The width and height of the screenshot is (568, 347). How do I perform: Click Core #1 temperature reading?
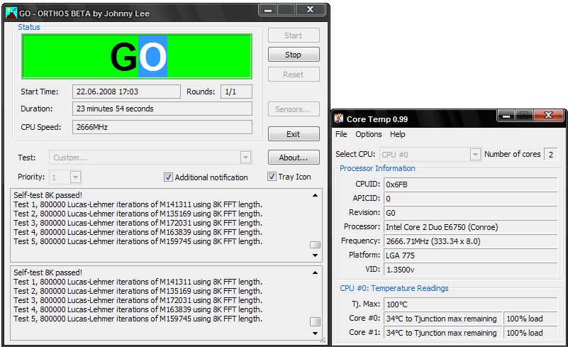tap(442, 333)
